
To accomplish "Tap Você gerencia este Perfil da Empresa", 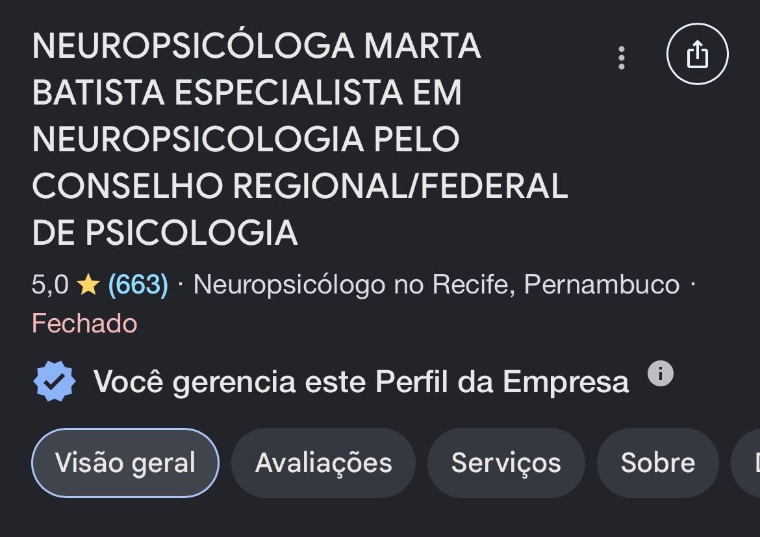I will tap(361, 382).
